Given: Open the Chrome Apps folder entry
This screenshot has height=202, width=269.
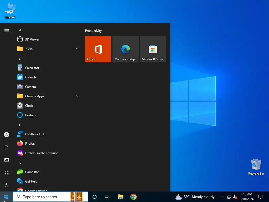Looking at the screenshot, I should pyautogui.click(x=48, y=96).
